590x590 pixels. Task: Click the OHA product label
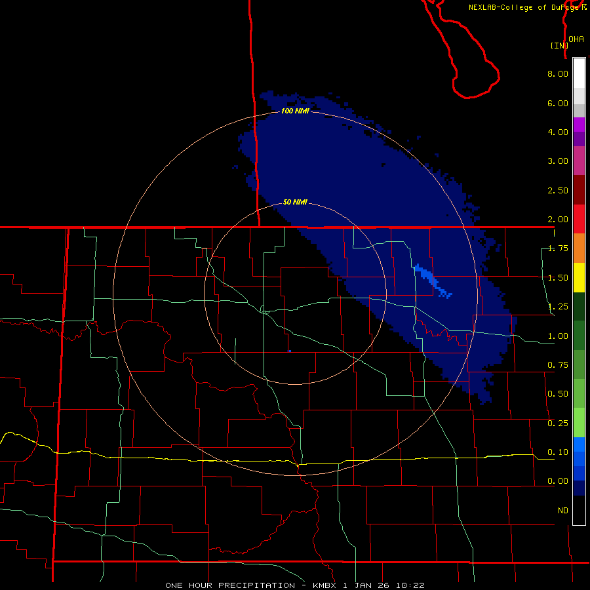coord(576,39)
